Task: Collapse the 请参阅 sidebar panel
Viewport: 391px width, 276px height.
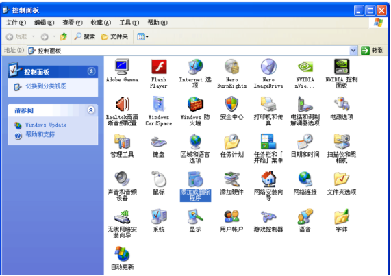Action: click(91, 110)
